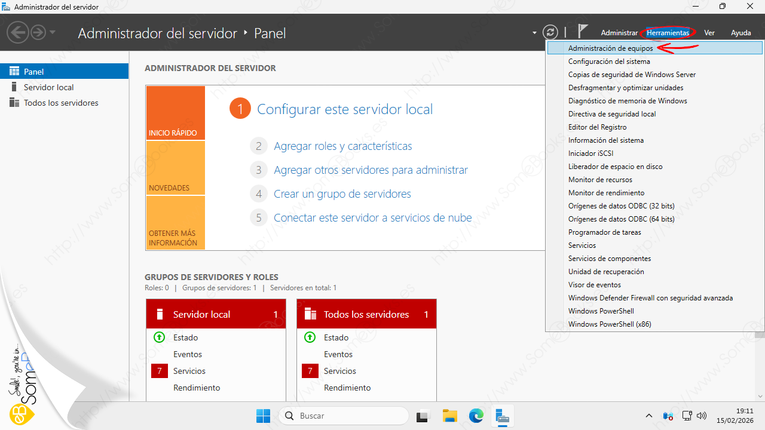Open the notifications flag icon
Screen dimensions: 765x430
[583, 32]
